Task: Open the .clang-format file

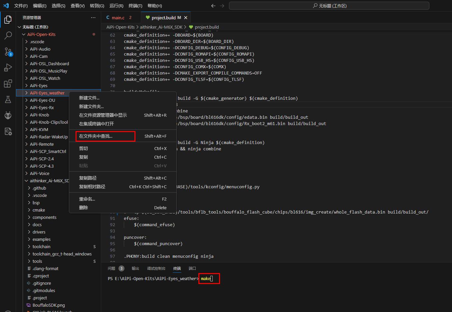Action: (45, 268)
